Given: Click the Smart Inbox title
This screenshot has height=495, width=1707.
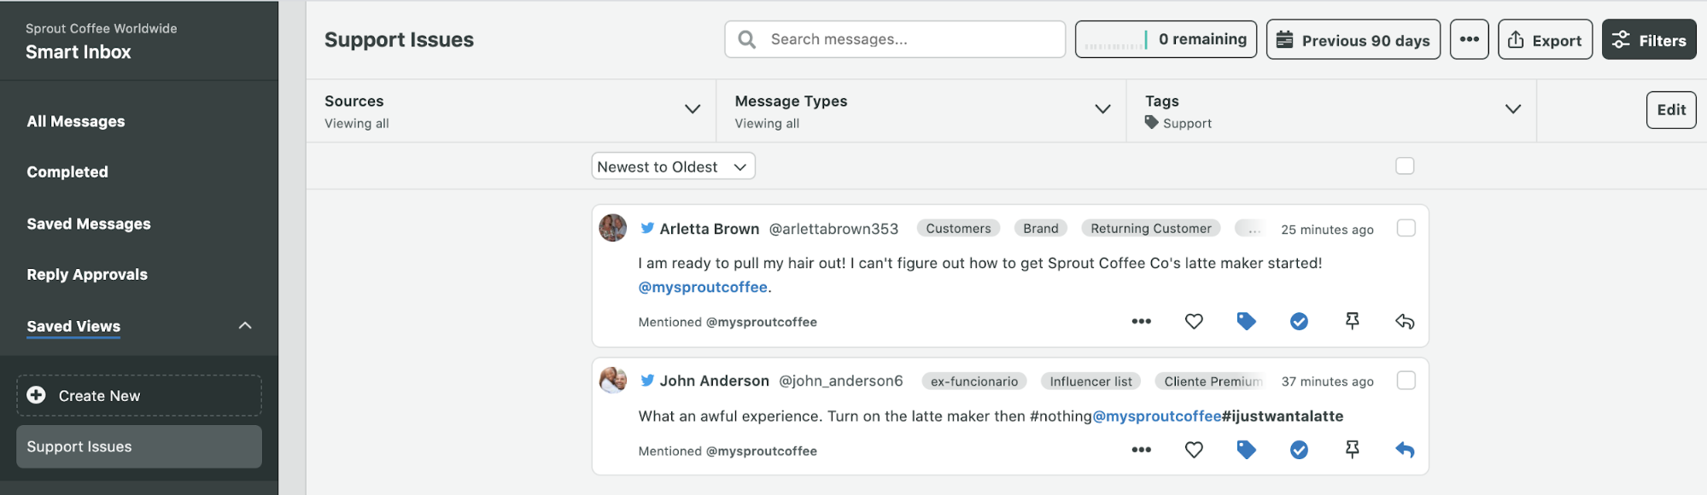Looking at the screenshot, I should 79,52.
